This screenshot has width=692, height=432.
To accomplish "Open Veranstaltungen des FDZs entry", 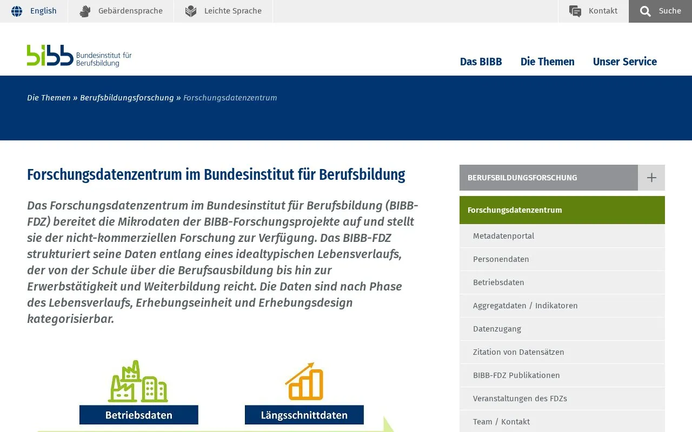I will pyautogui.click(x=562, y=399).
